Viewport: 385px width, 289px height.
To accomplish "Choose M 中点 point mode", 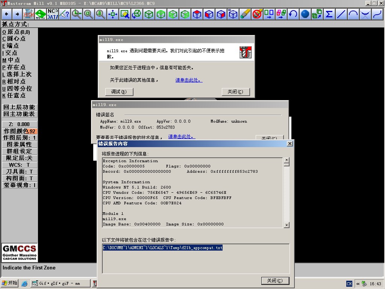I will (11, 60).
